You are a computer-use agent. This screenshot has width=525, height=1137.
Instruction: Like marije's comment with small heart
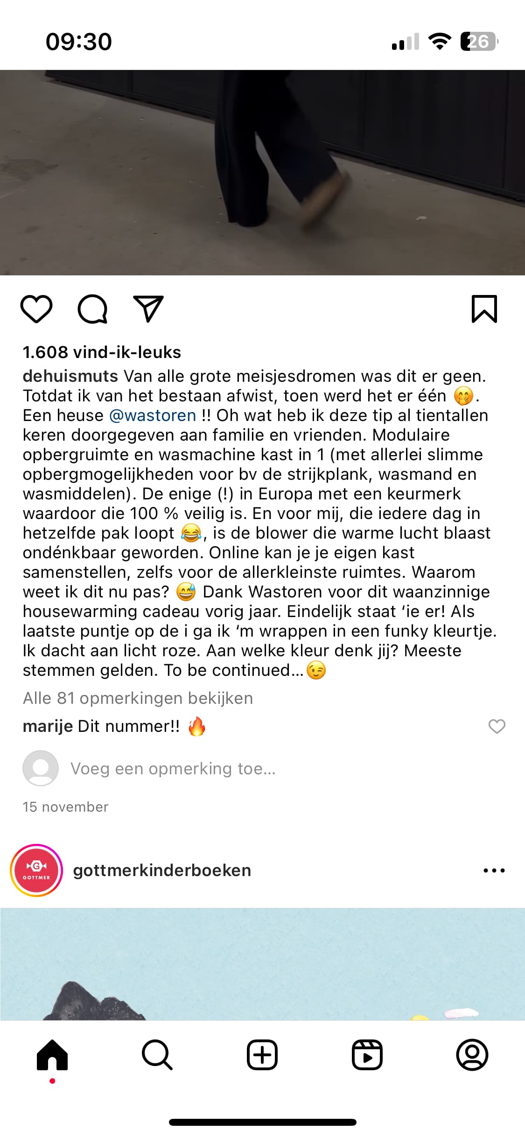497,726
